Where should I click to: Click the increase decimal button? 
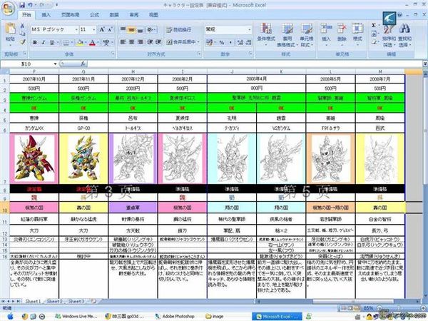[x=240, y=42]
